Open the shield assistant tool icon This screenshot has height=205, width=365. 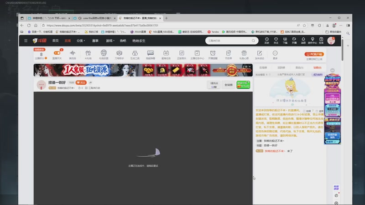tap(119, 55)
